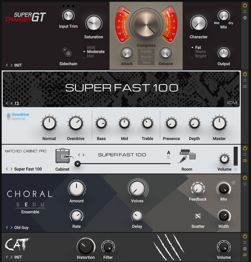251x262 pixels.
Task: Toggle Matched Cabinet Pro stereo link icon
Action: tap(245, 161)
